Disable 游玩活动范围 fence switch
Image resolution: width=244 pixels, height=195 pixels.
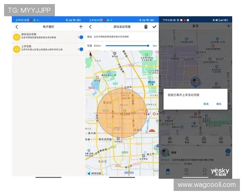point(80,37)
